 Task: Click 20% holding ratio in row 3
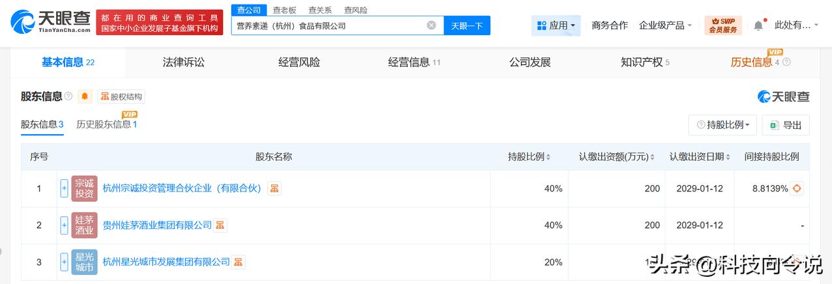[553, 262]
